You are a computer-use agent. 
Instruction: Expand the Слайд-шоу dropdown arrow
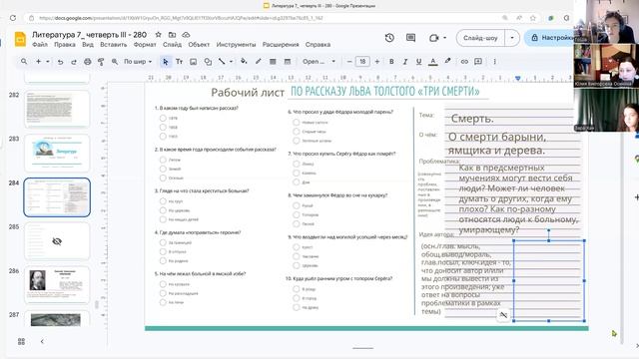[512, 38]
